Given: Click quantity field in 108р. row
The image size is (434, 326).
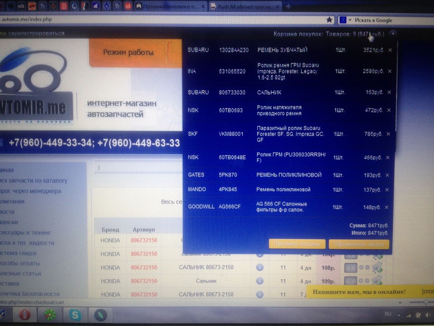Looking at the screenshot, I should 351,268.
